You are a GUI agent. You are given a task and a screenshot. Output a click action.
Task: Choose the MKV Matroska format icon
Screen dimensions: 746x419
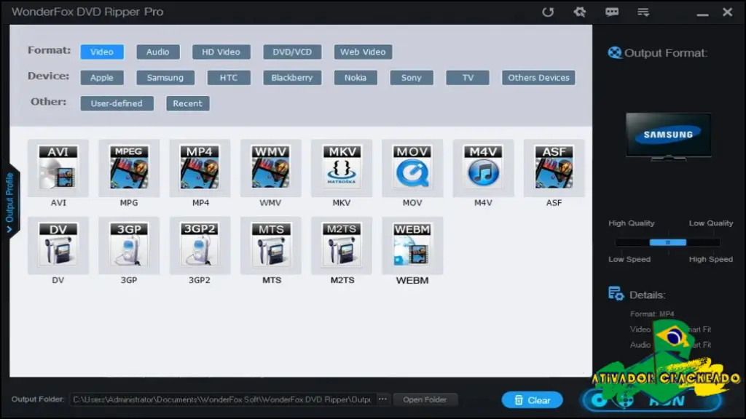[342, 168]
